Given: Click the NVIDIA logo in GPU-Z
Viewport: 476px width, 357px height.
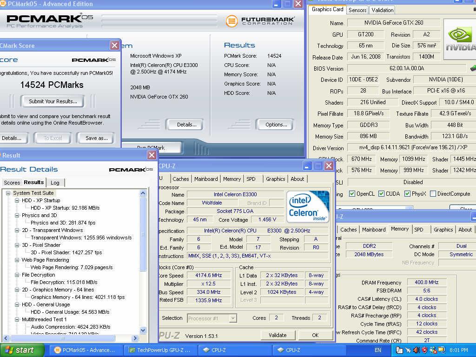Looking at the screenshot, I should tap(460, 39).
